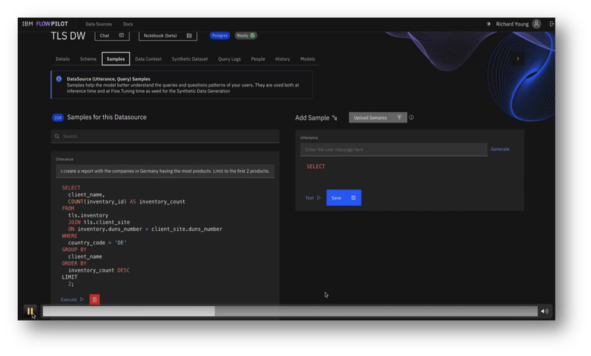Viewport: 591px width, 356px height.
Task: Toggle the light/dark theme icon
Action: (x=489, y=24)
